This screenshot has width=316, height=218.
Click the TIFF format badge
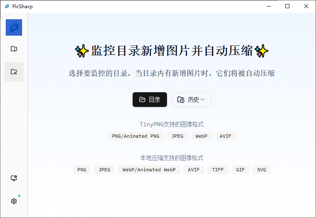point(218,170)
